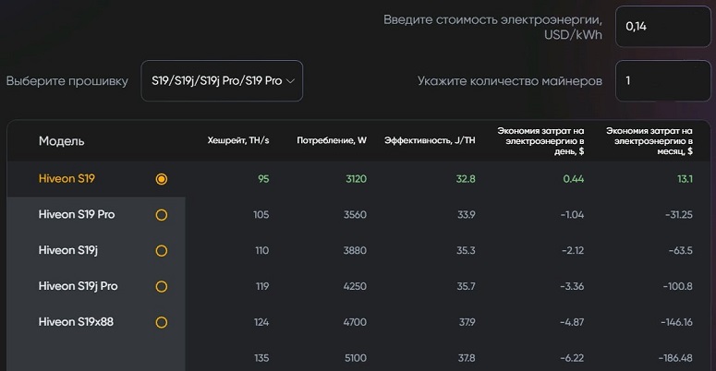
Task: Click the hashrate value 105
Action: pos(261,214)
